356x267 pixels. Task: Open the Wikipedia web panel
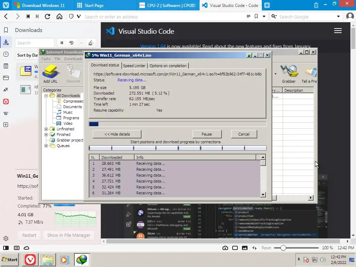6,113
